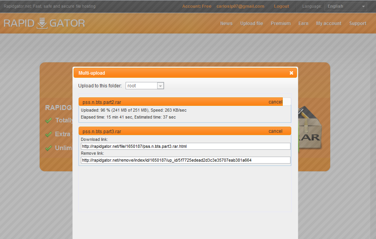Click the carloslp07@gmail.com account link
Viewport: 376px width, 239px height.
click(240, 6)
